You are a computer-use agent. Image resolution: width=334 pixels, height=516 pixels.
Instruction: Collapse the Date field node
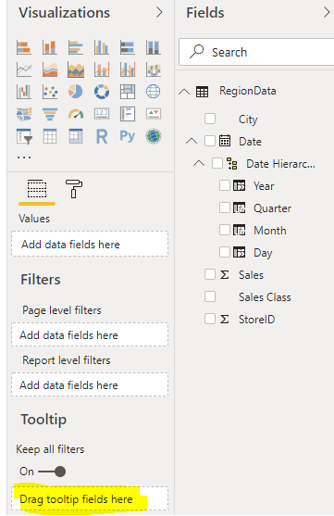pos(192,141)
